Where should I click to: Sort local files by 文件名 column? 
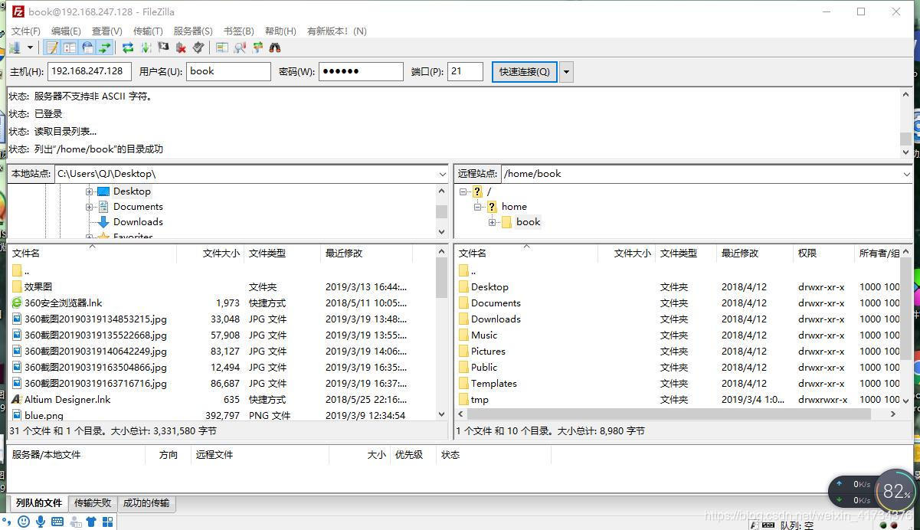pyautogui.click(x=92, y=253)
